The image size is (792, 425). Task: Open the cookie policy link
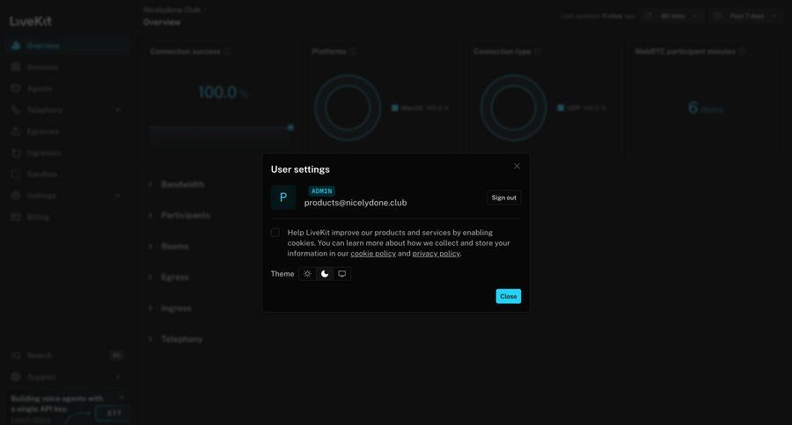(x=373, y=254)
